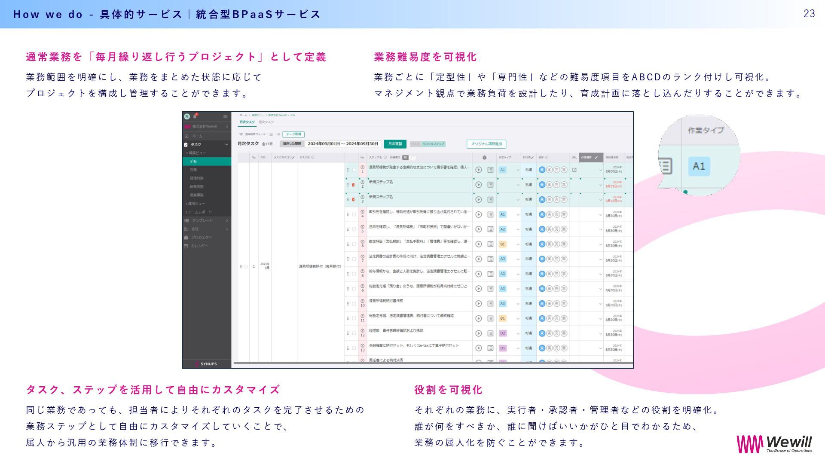This screenshot has width=825, height=464.
Task: Click the play icon in step row 1
Action: (x=478, y=170)
